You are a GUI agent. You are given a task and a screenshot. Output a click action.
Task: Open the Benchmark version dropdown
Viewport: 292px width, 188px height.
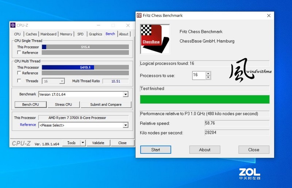[126, 94]
